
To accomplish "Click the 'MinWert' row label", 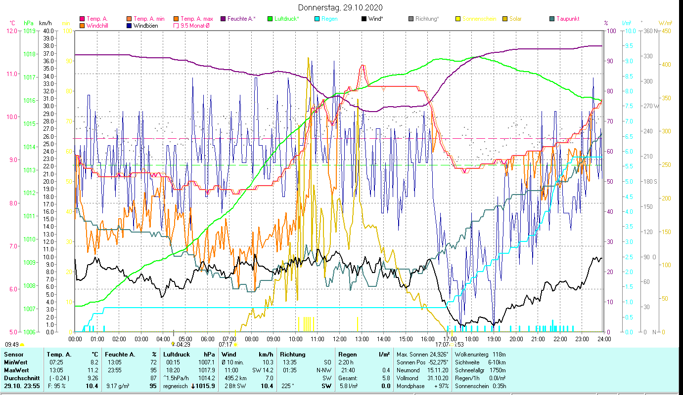I will click(x=16, y=362).
